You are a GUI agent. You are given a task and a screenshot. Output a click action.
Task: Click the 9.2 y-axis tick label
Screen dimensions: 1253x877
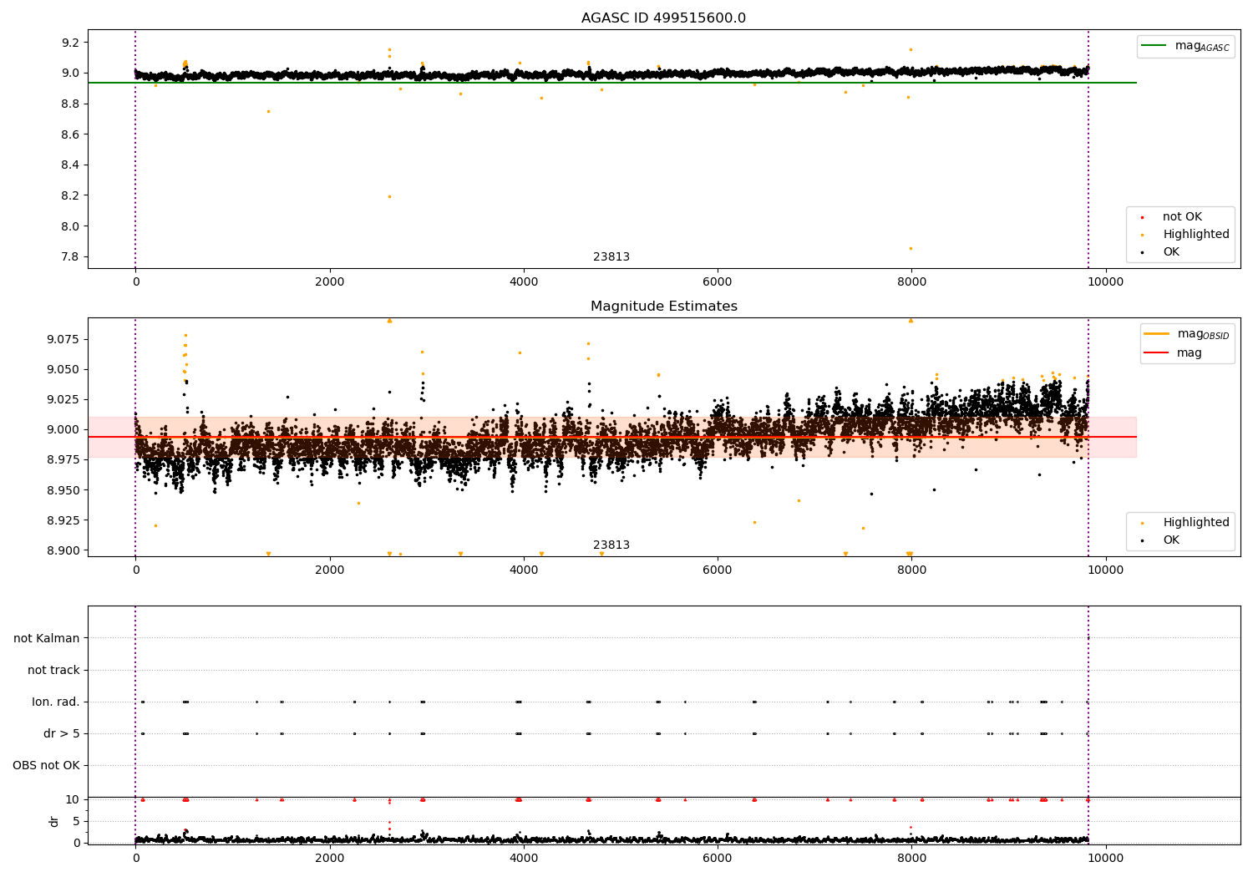click(71, 43)
